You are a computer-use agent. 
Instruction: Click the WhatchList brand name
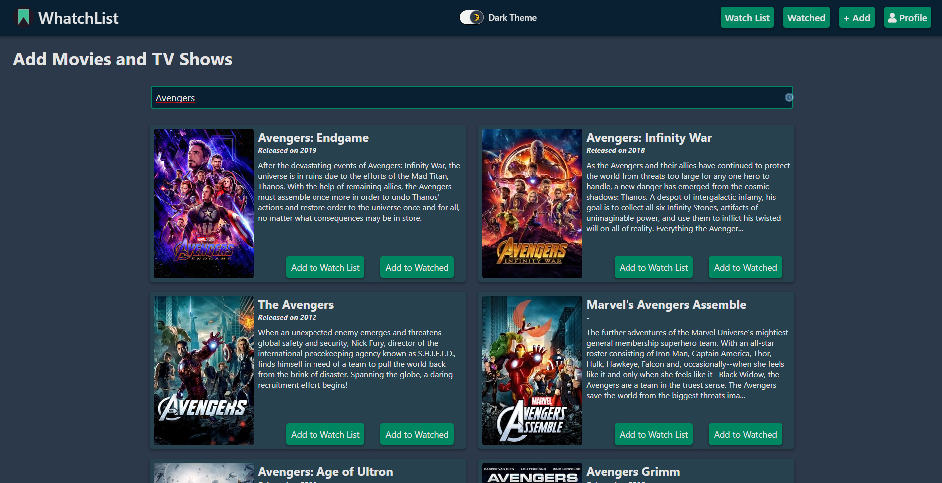tap(78, 18)
